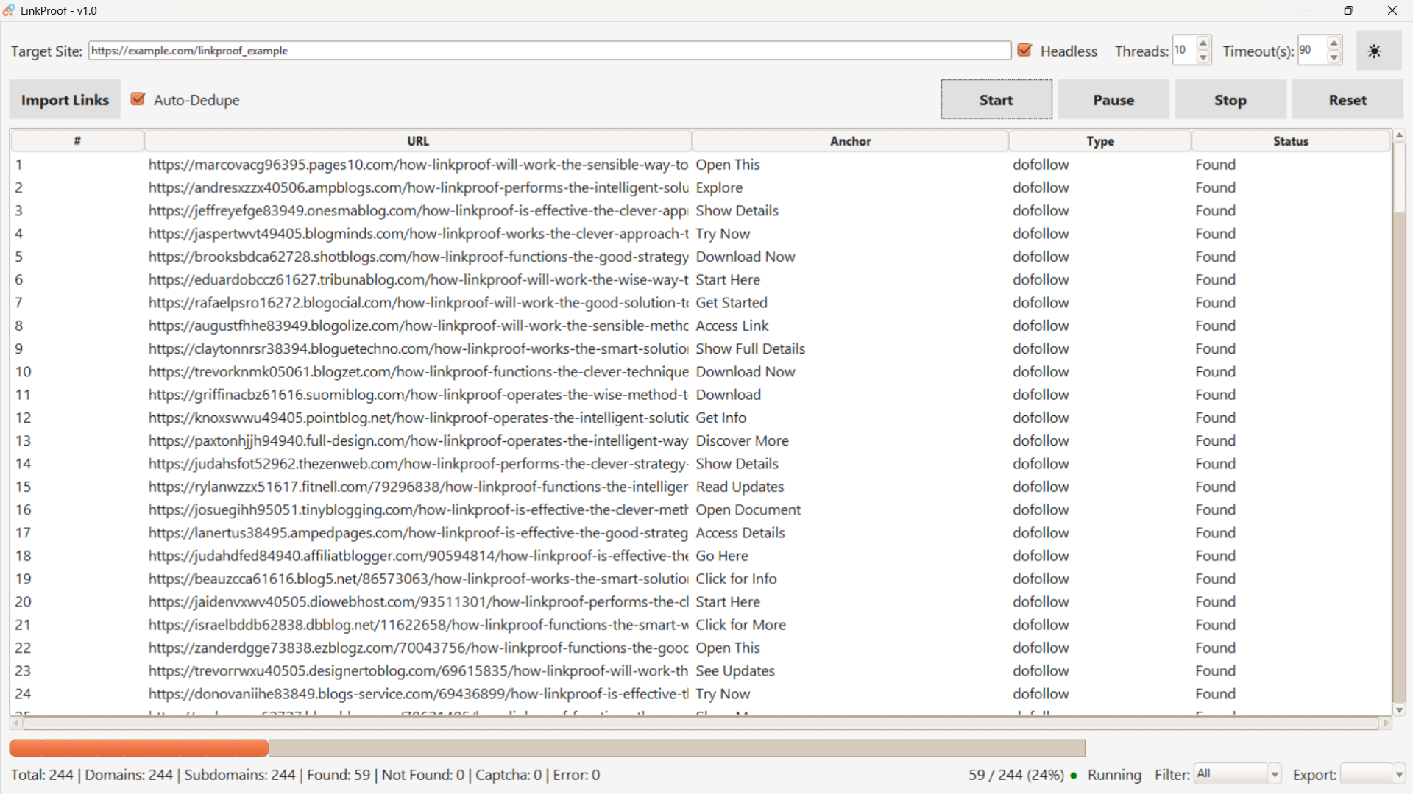
Task: Click the vertical scrollbar down arrow
Action: pos(1400,710)
